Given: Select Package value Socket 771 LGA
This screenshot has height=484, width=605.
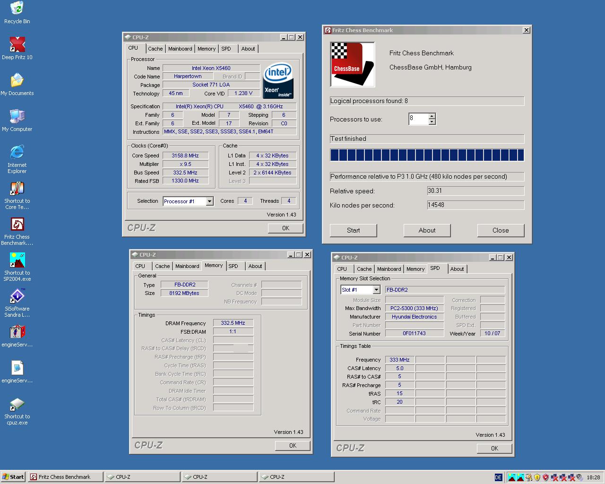Looking at the screenshot, I should point(211,85).
